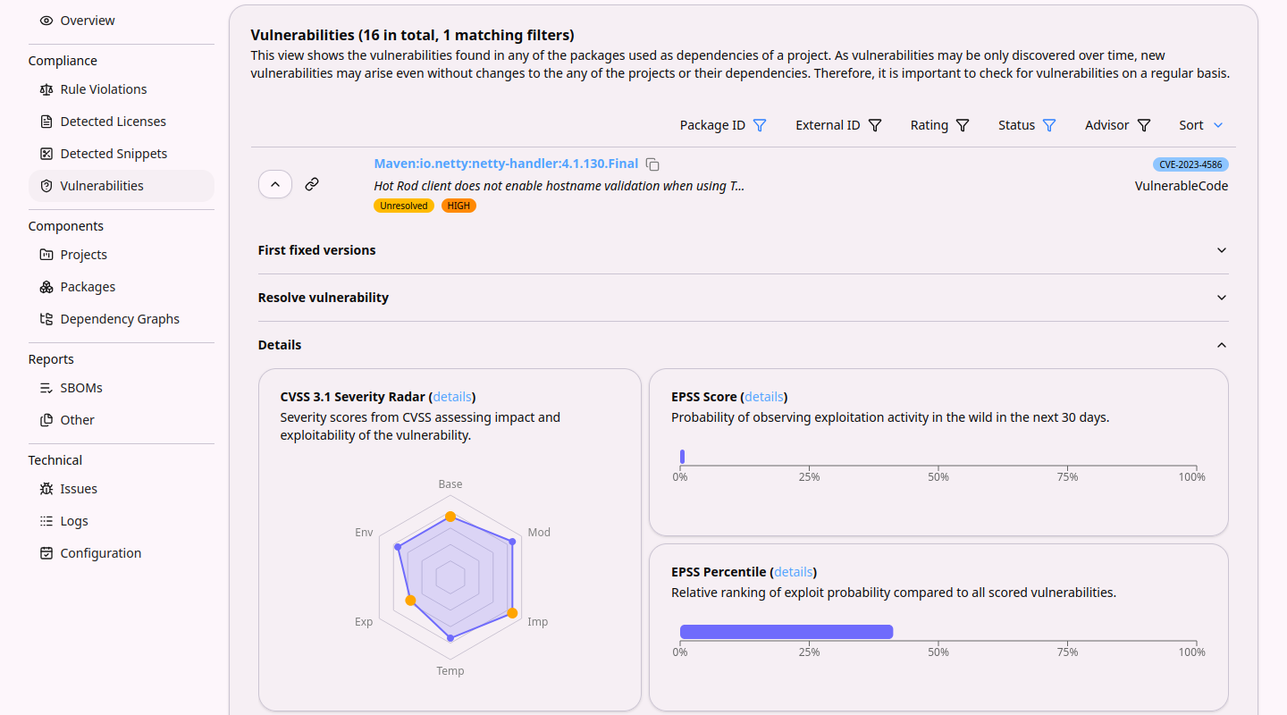Click the Detected Licenses document icon
Viewport: 1287px width, 715px height.
tap(46, 122)
